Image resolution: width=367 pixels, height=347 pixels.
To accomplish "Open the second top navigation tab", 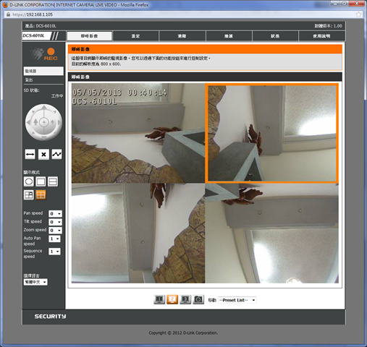I will [135, 36].
